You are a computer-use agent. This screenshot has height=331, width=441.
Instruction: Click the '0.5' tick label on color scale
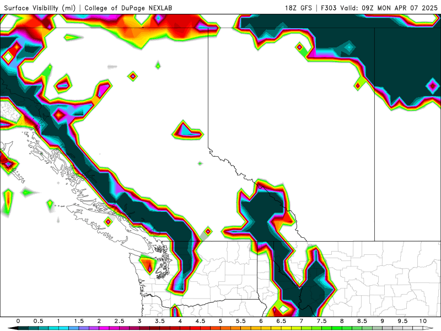pyautogui.click(x=38, y=321)
